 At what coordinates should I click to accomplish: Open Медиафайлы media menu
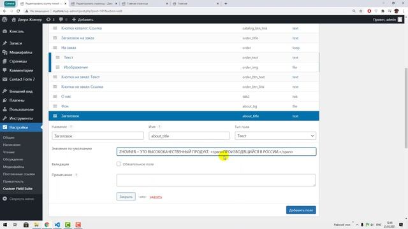pyautogui.click(x=21, y=52)
